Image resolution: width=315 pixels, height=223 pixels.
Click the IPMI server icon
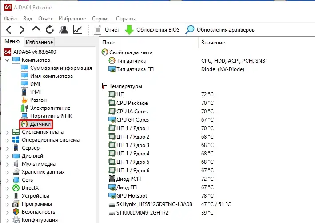pyautogui.click(x=24, y=92)
